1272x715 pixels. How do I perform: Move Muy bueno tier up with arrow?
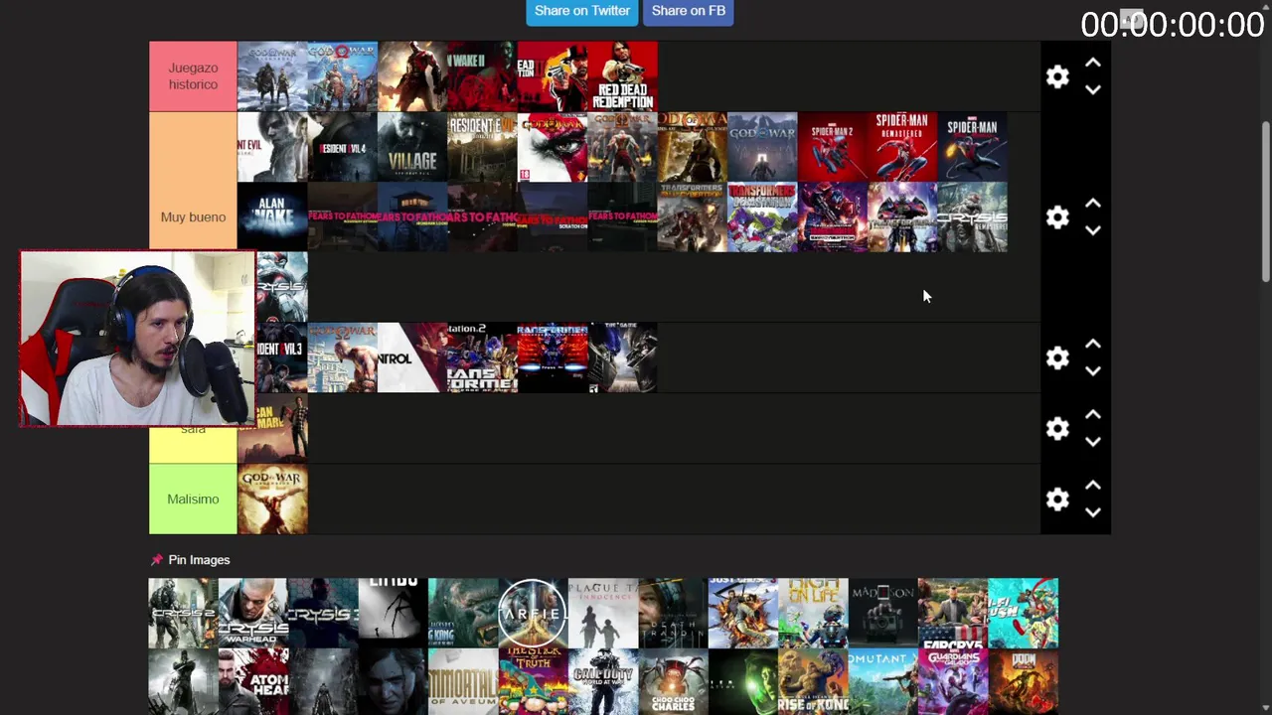[x=1093, y=204]
